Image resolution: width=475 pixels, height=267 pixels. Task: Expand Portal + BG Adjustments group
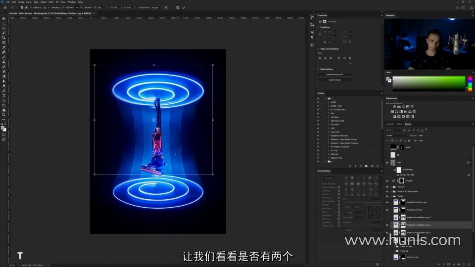391,191
